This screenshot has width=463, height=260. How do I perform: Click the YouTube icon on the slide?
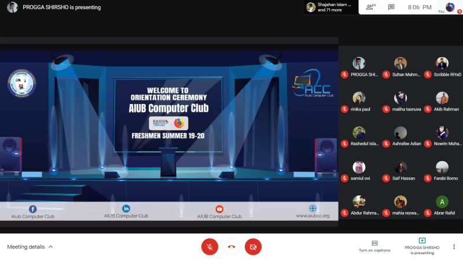pos(219,209)
